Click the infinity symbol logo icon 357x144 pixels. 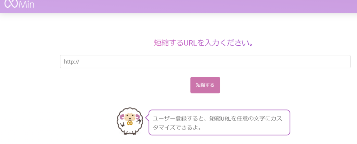pos(11,3)
